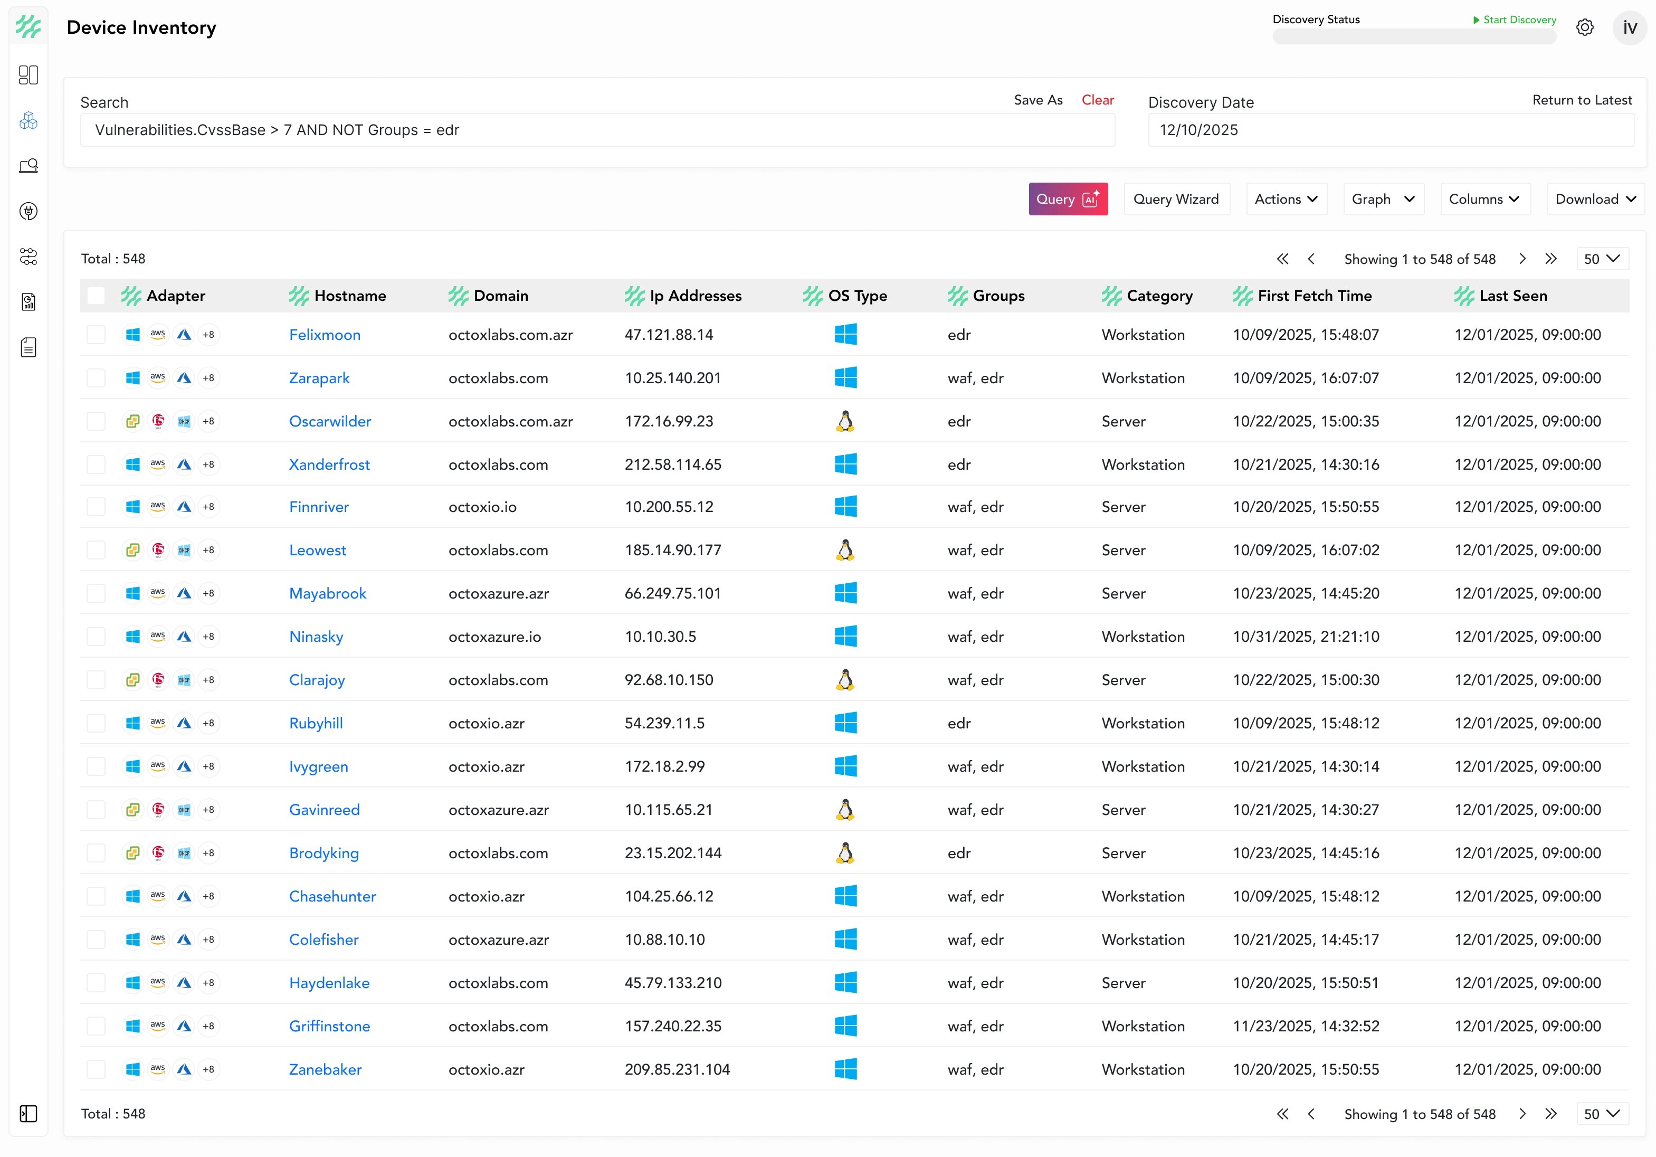Run the Query AI button
The width and height of the screenshot is (1656, 1157).
tap(1068, 199)
